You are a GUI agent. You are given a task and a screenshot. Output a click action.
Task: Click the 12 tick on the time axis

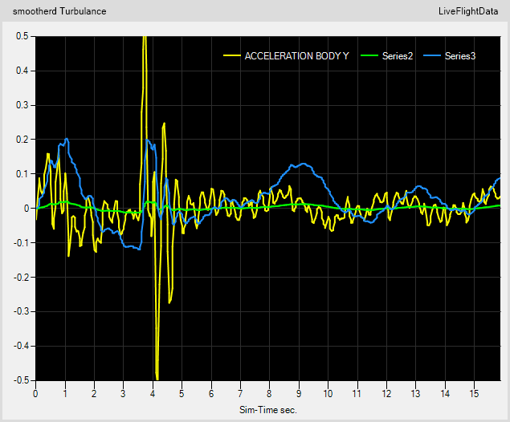[x=386, y=394]
